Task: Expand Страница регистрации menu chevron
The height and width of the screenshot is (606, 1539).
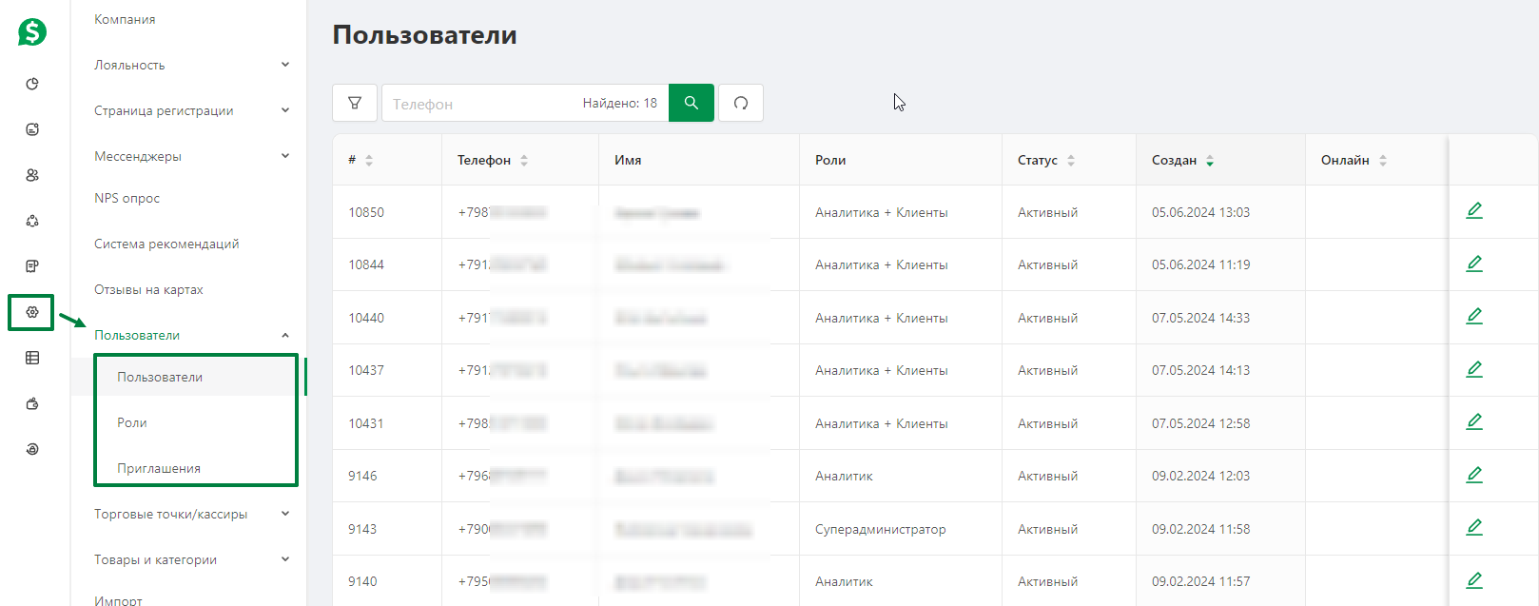Action: tap(285, 110)
